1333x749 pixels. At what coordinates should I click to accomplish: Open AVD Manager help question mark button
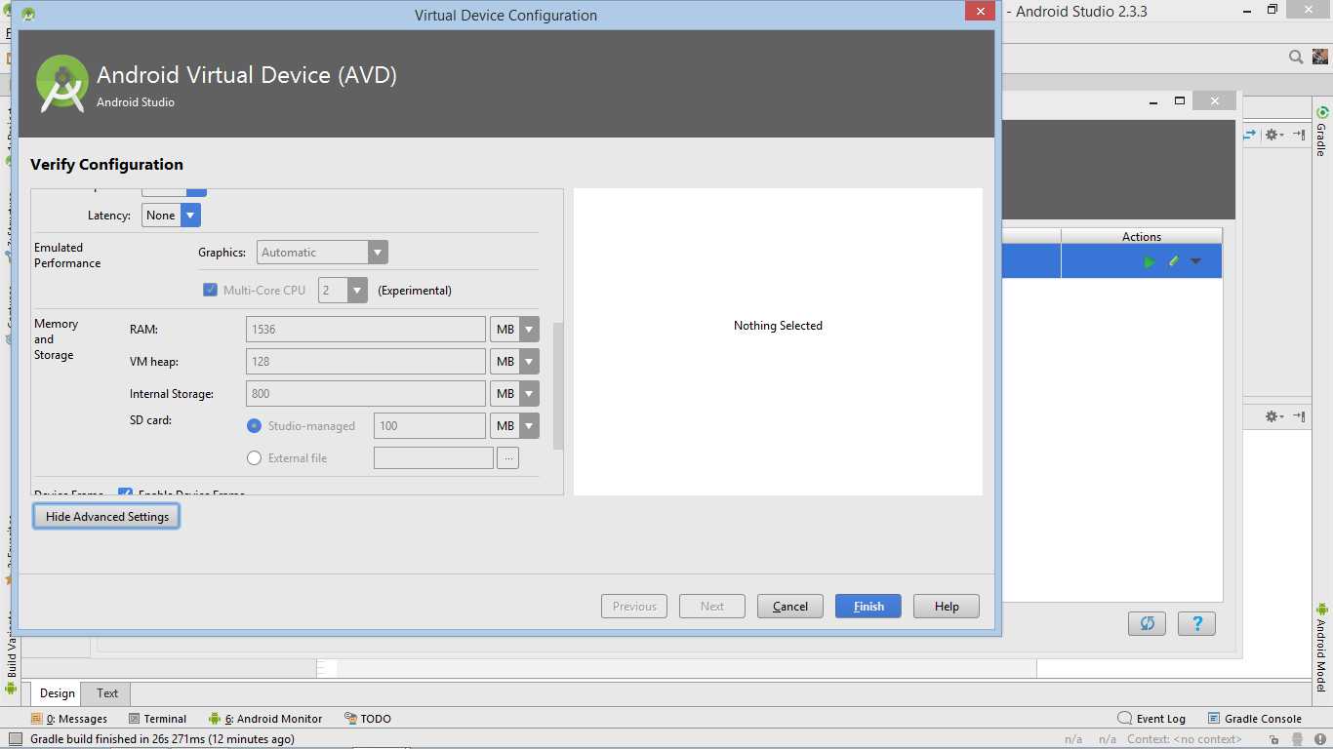click(1196, 623)
